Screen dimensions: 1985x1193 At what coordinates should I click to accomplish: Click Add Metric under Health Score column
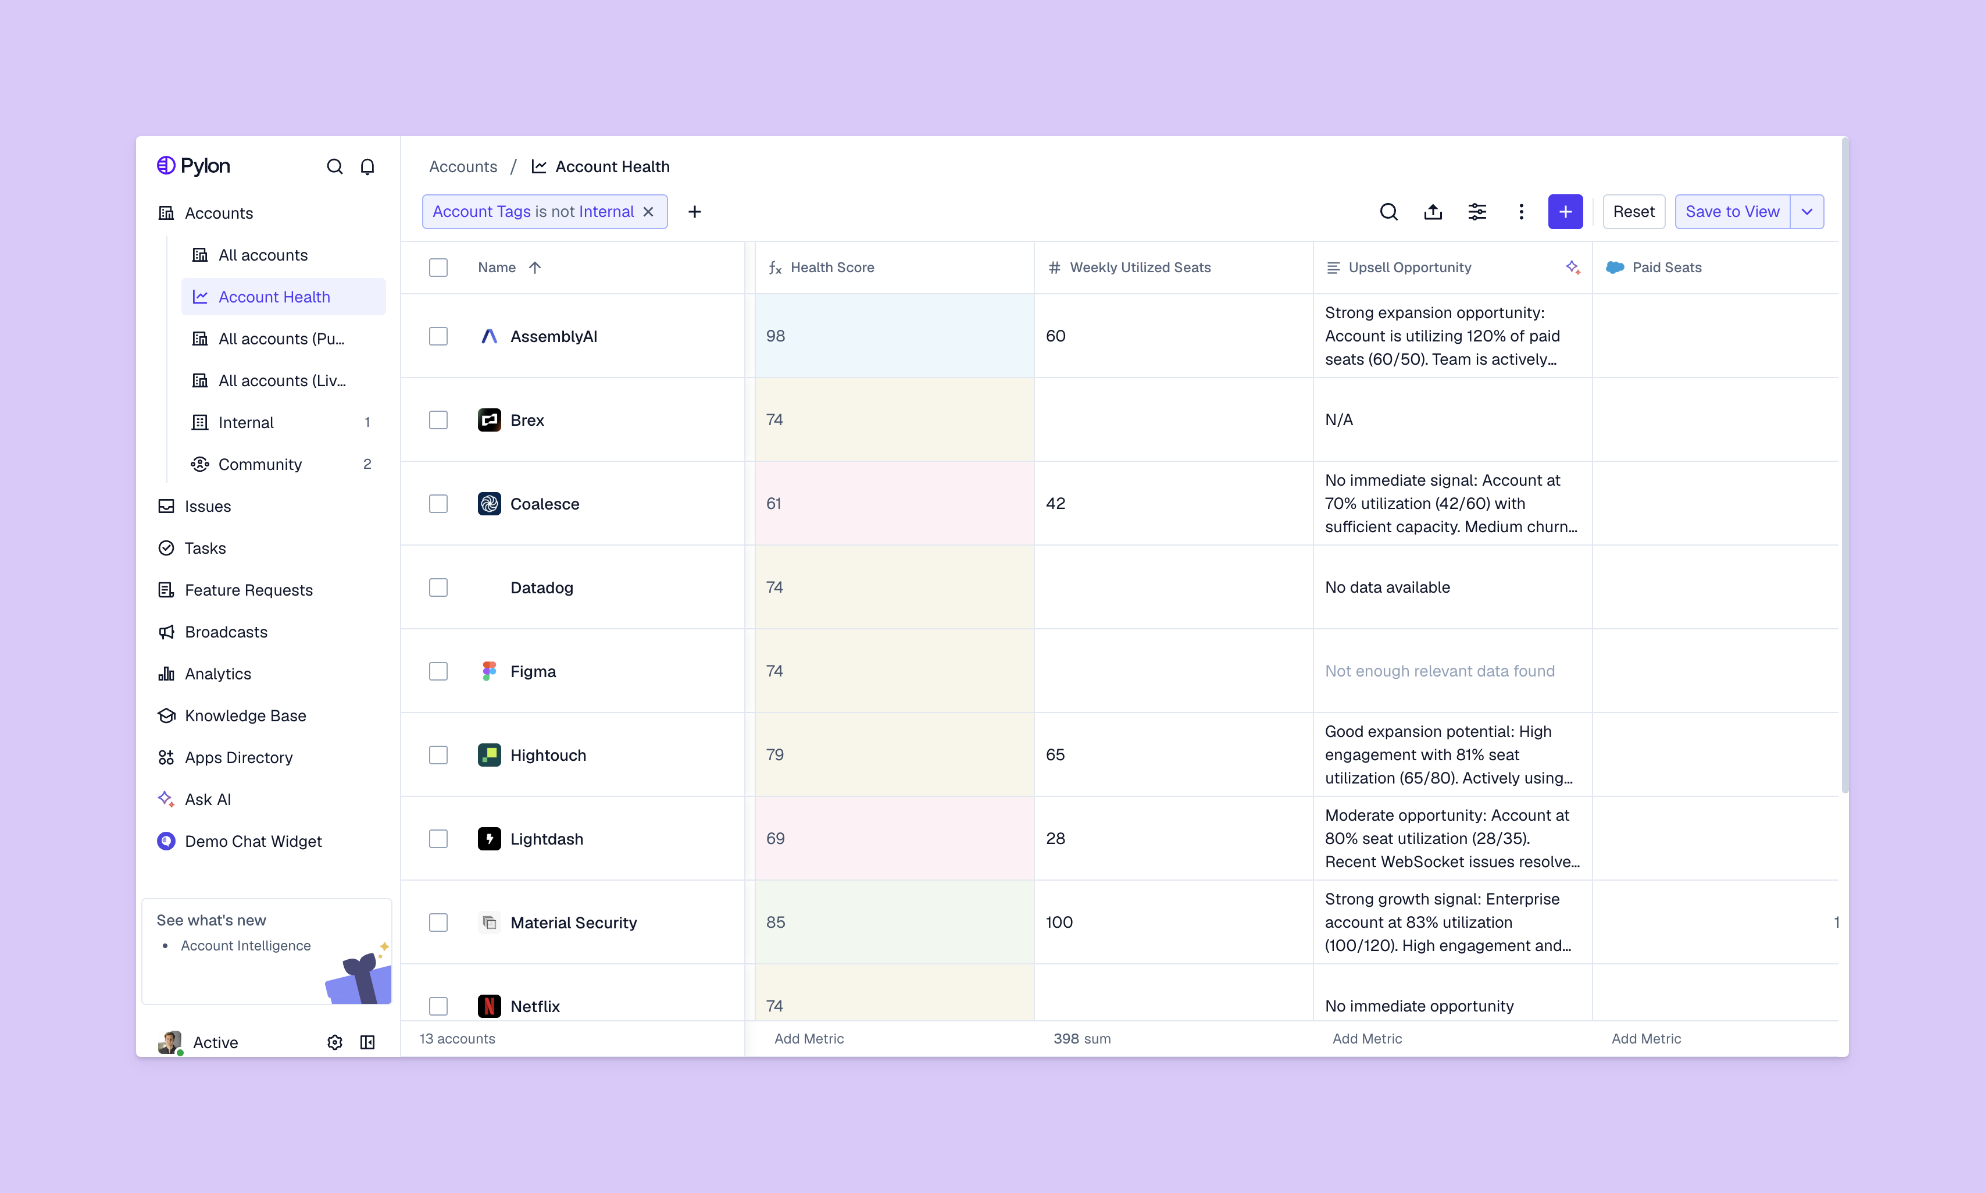(809, 1038)
